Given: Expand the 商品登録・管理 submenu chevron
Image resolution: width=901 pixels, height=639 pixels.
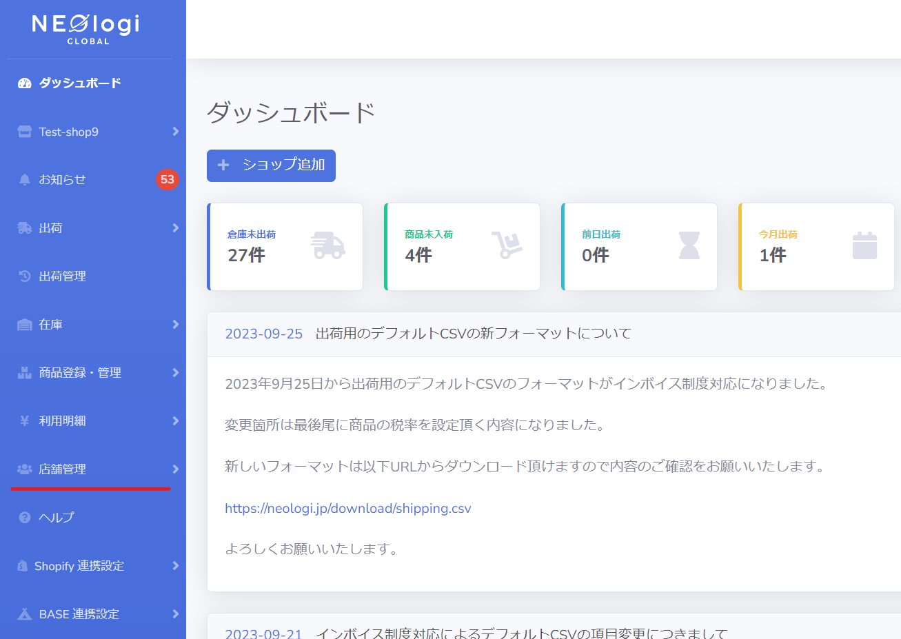Looking at the screenshot, I should 176,372.
